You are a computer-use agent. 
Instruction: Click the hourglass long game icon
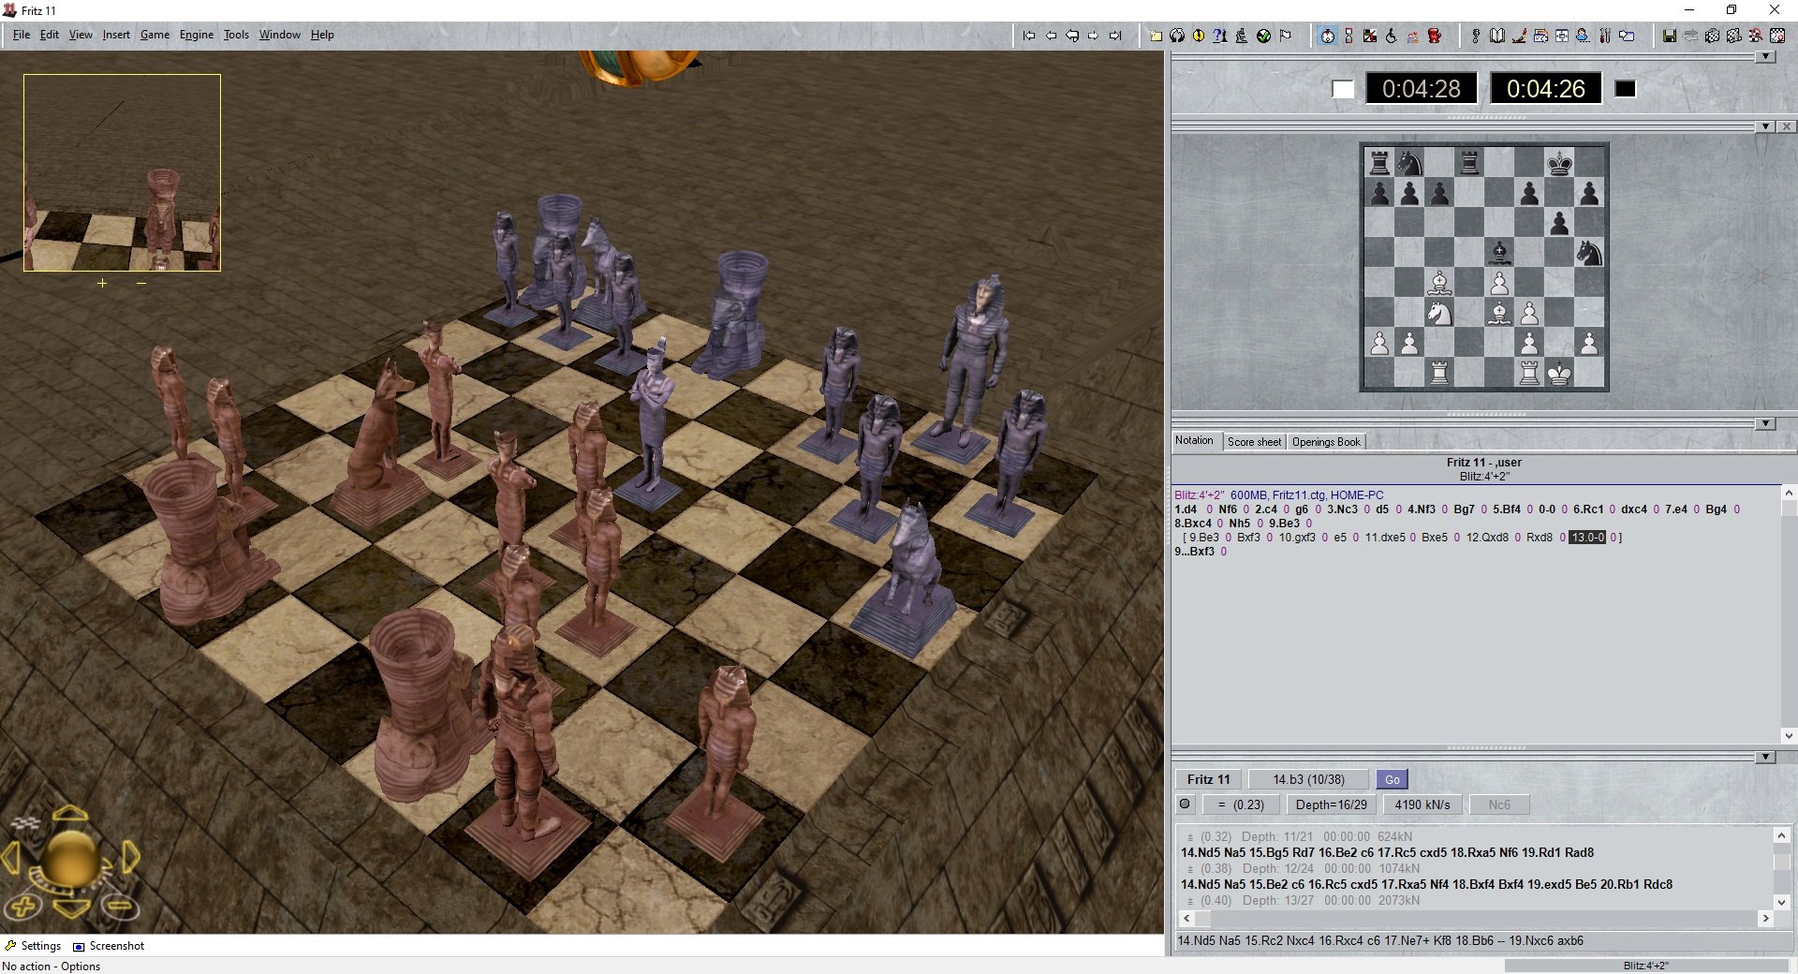1348,36
